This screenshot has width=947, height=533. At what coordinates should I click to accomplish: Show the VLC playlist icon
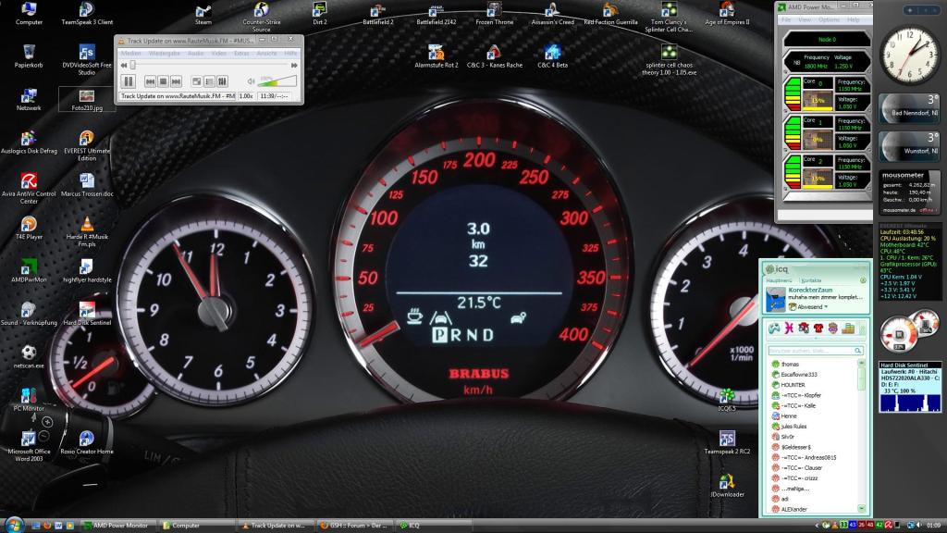pyautogui.click(x=210, y=81)
